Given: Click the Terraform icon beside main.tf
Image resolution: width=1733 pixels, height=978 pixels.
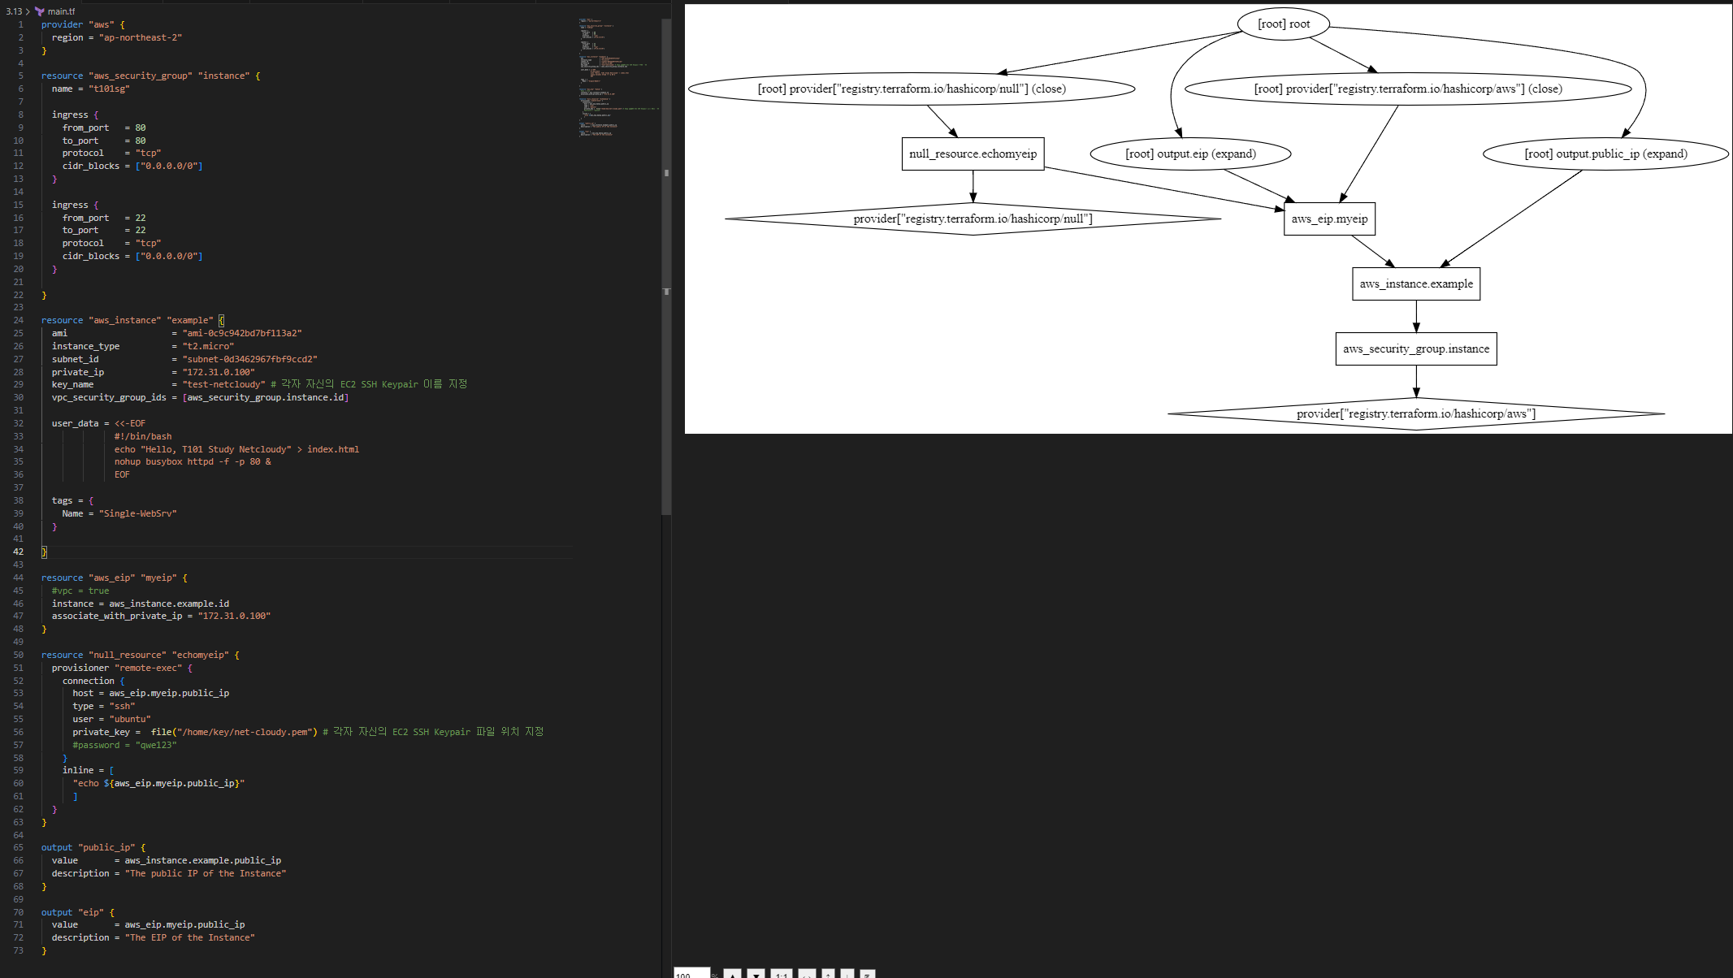Looking at the screenshot, I should 39,11.
